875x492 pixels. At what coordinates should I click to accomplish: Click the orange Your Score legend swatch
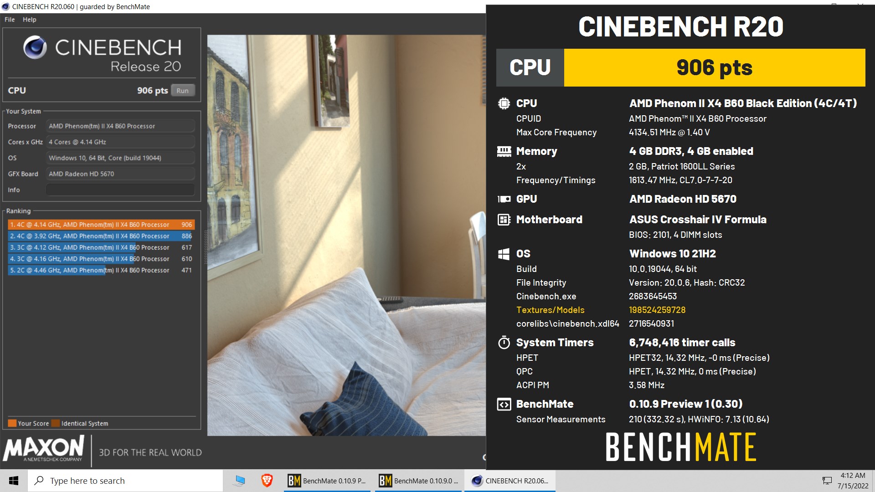click(12, 423)
